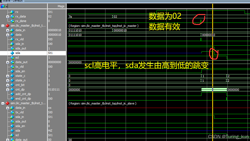250x141 pixels.
Task: Click the master region sda_en signal icon
Action: [x=12, y=71]
